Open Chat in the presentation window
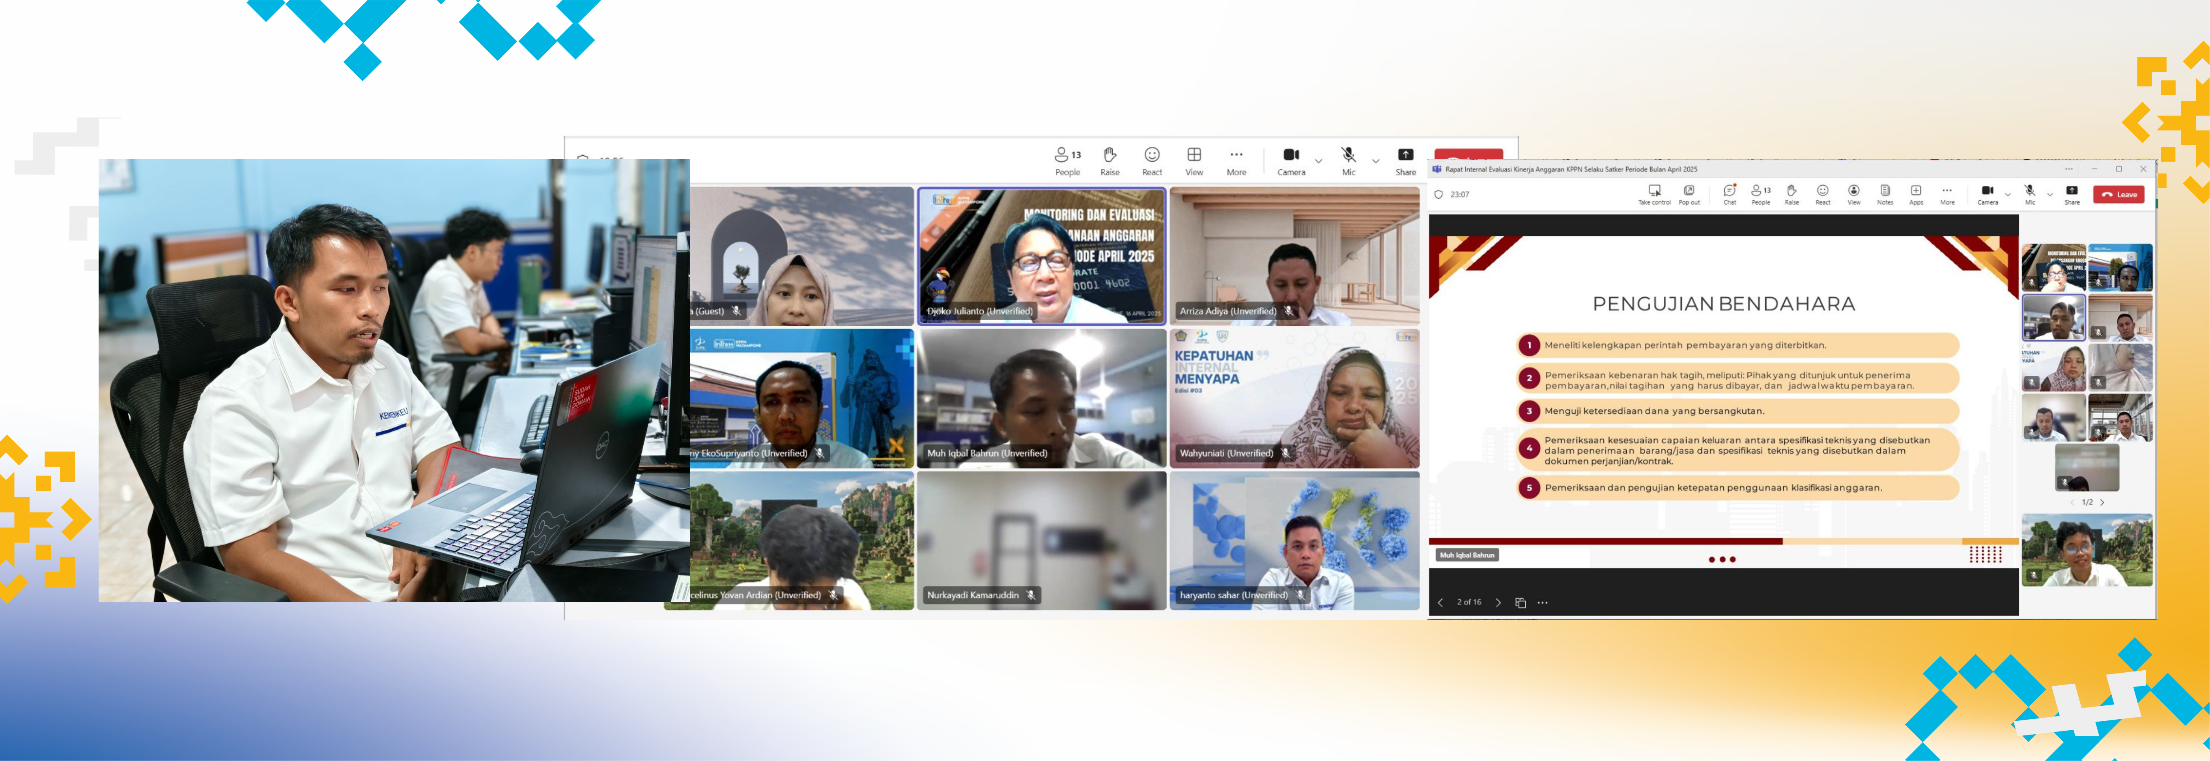This screenshot has height=761, width=2210. pyautogui.click(x=1730, y=195)
